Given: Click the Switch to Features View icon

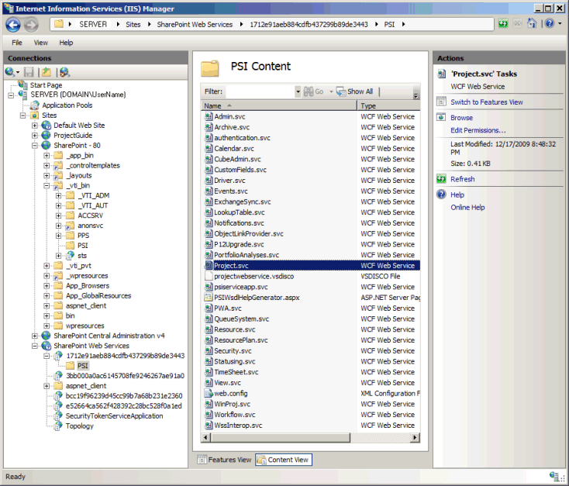Looking at the screenshot, I should (441, 102).
